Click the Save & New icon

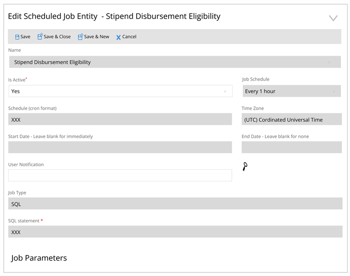click(80, 37)
